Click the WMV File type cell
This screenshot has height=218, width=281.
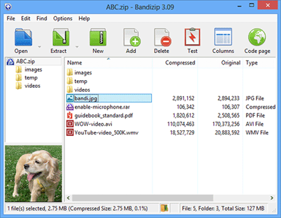coord(257,133)
